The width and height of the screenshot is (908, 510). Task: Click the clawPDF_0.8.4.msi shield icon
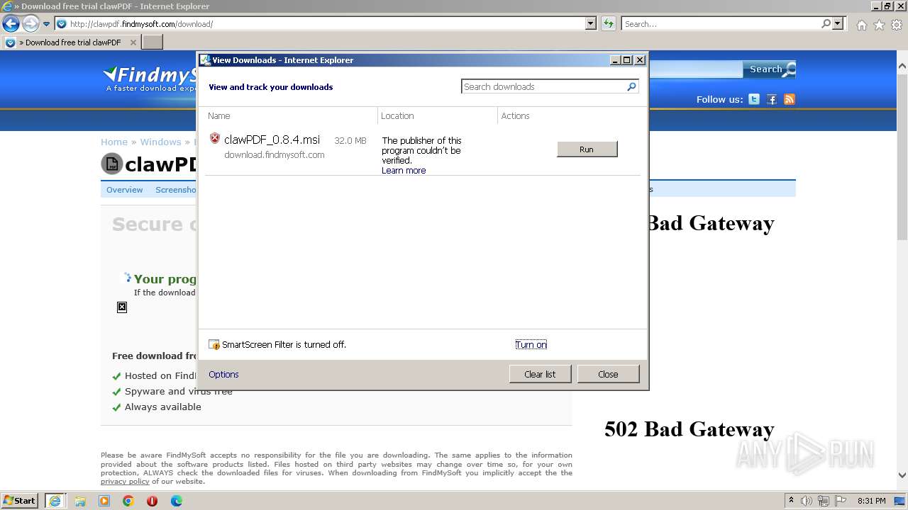click(215, 139)
